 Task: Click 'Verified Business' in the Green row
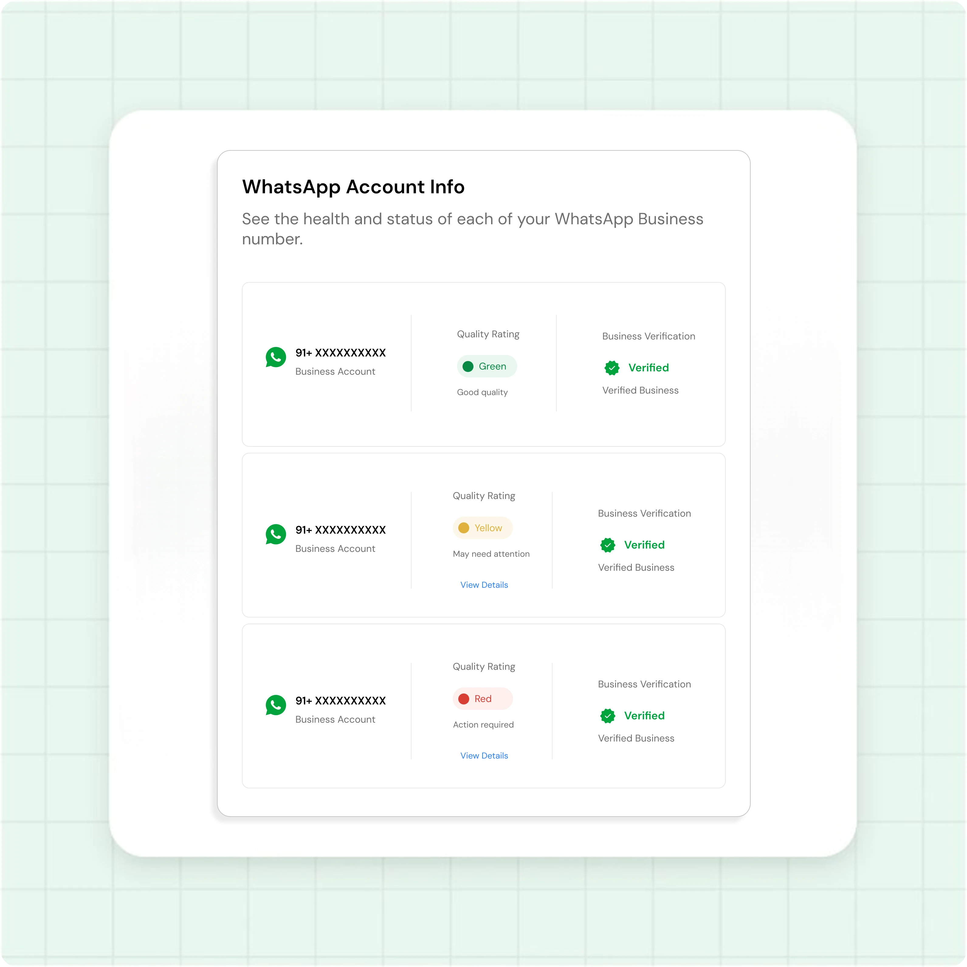(x=641, y=391)
